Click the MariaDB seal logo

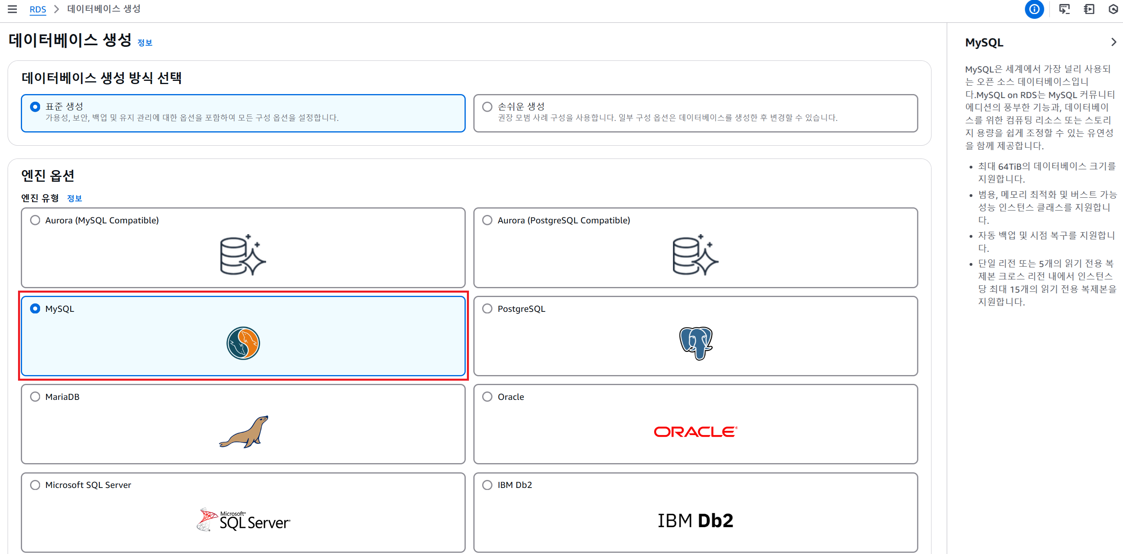(x=244, y=432)
